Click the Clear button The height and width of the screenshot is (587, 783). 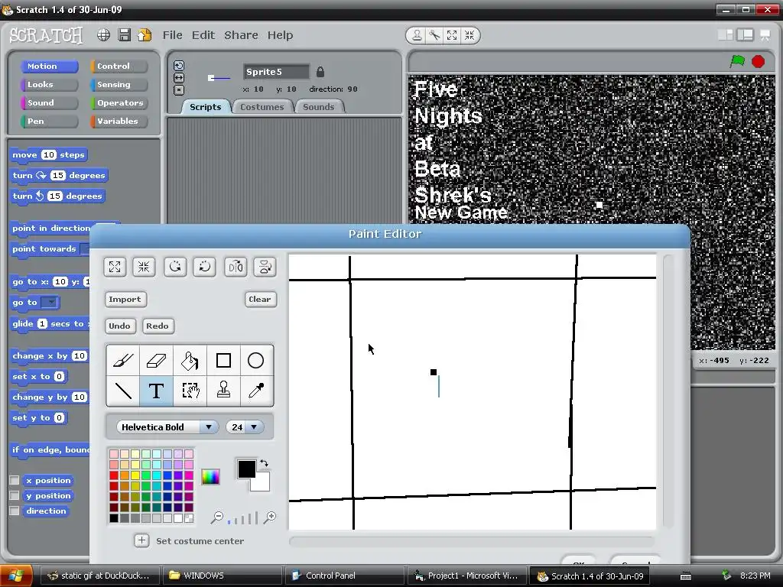pyautogui.click(x=260, y=299)
